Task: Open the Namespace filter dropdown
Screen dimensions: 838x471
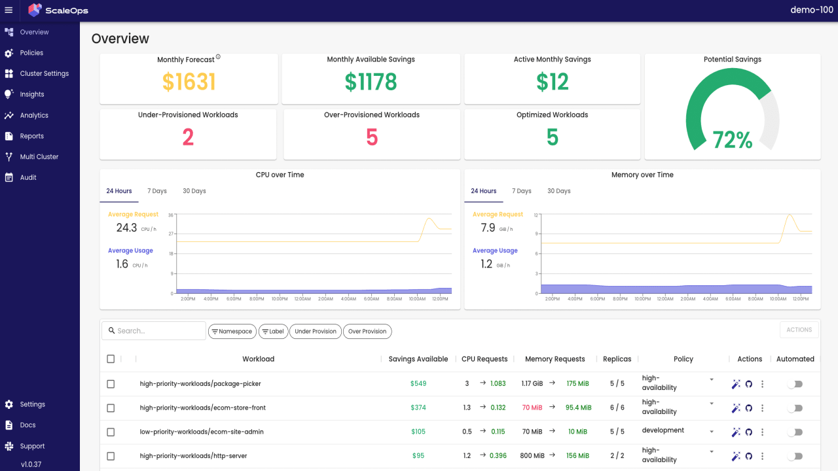Action: click(232, 332)
